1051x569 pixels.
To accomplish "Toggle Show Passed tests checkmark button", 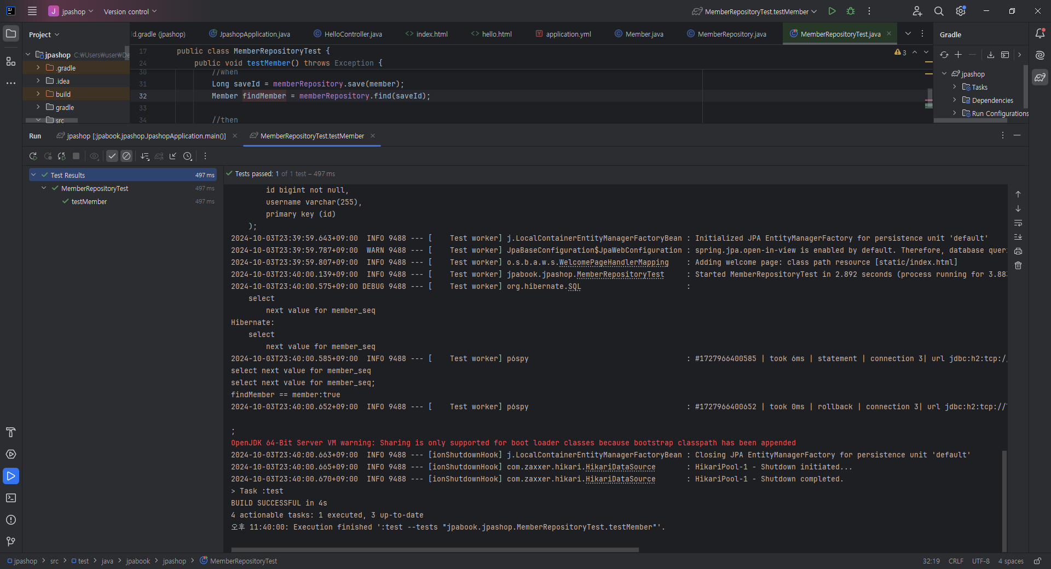I will coord(112,156).
